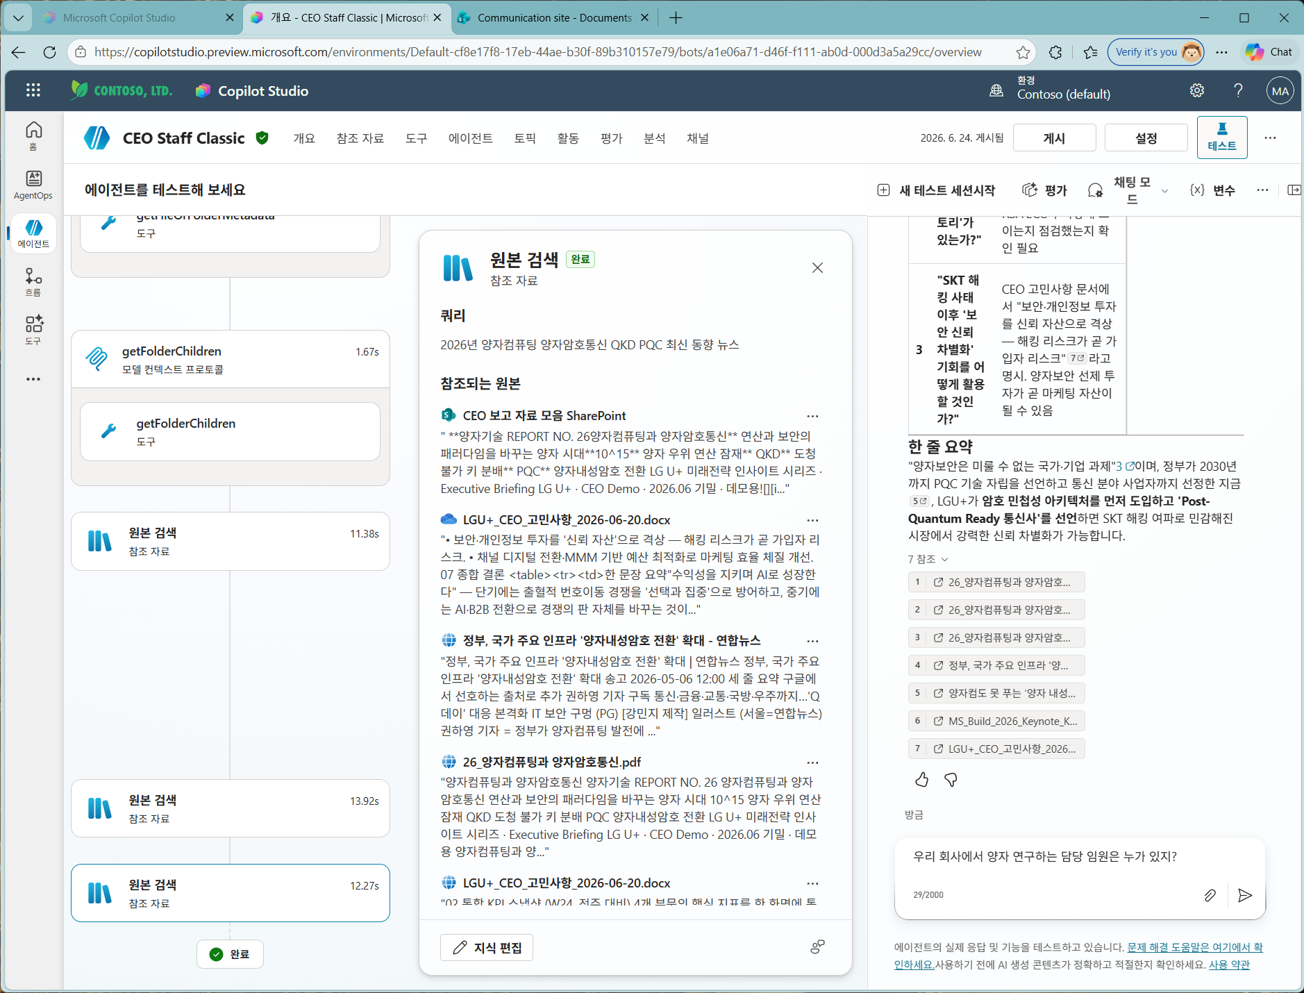1304x993 pixels.
Task: Open reference 6: MS_Build_2026_Keynote
Action: tap(996, 721)
